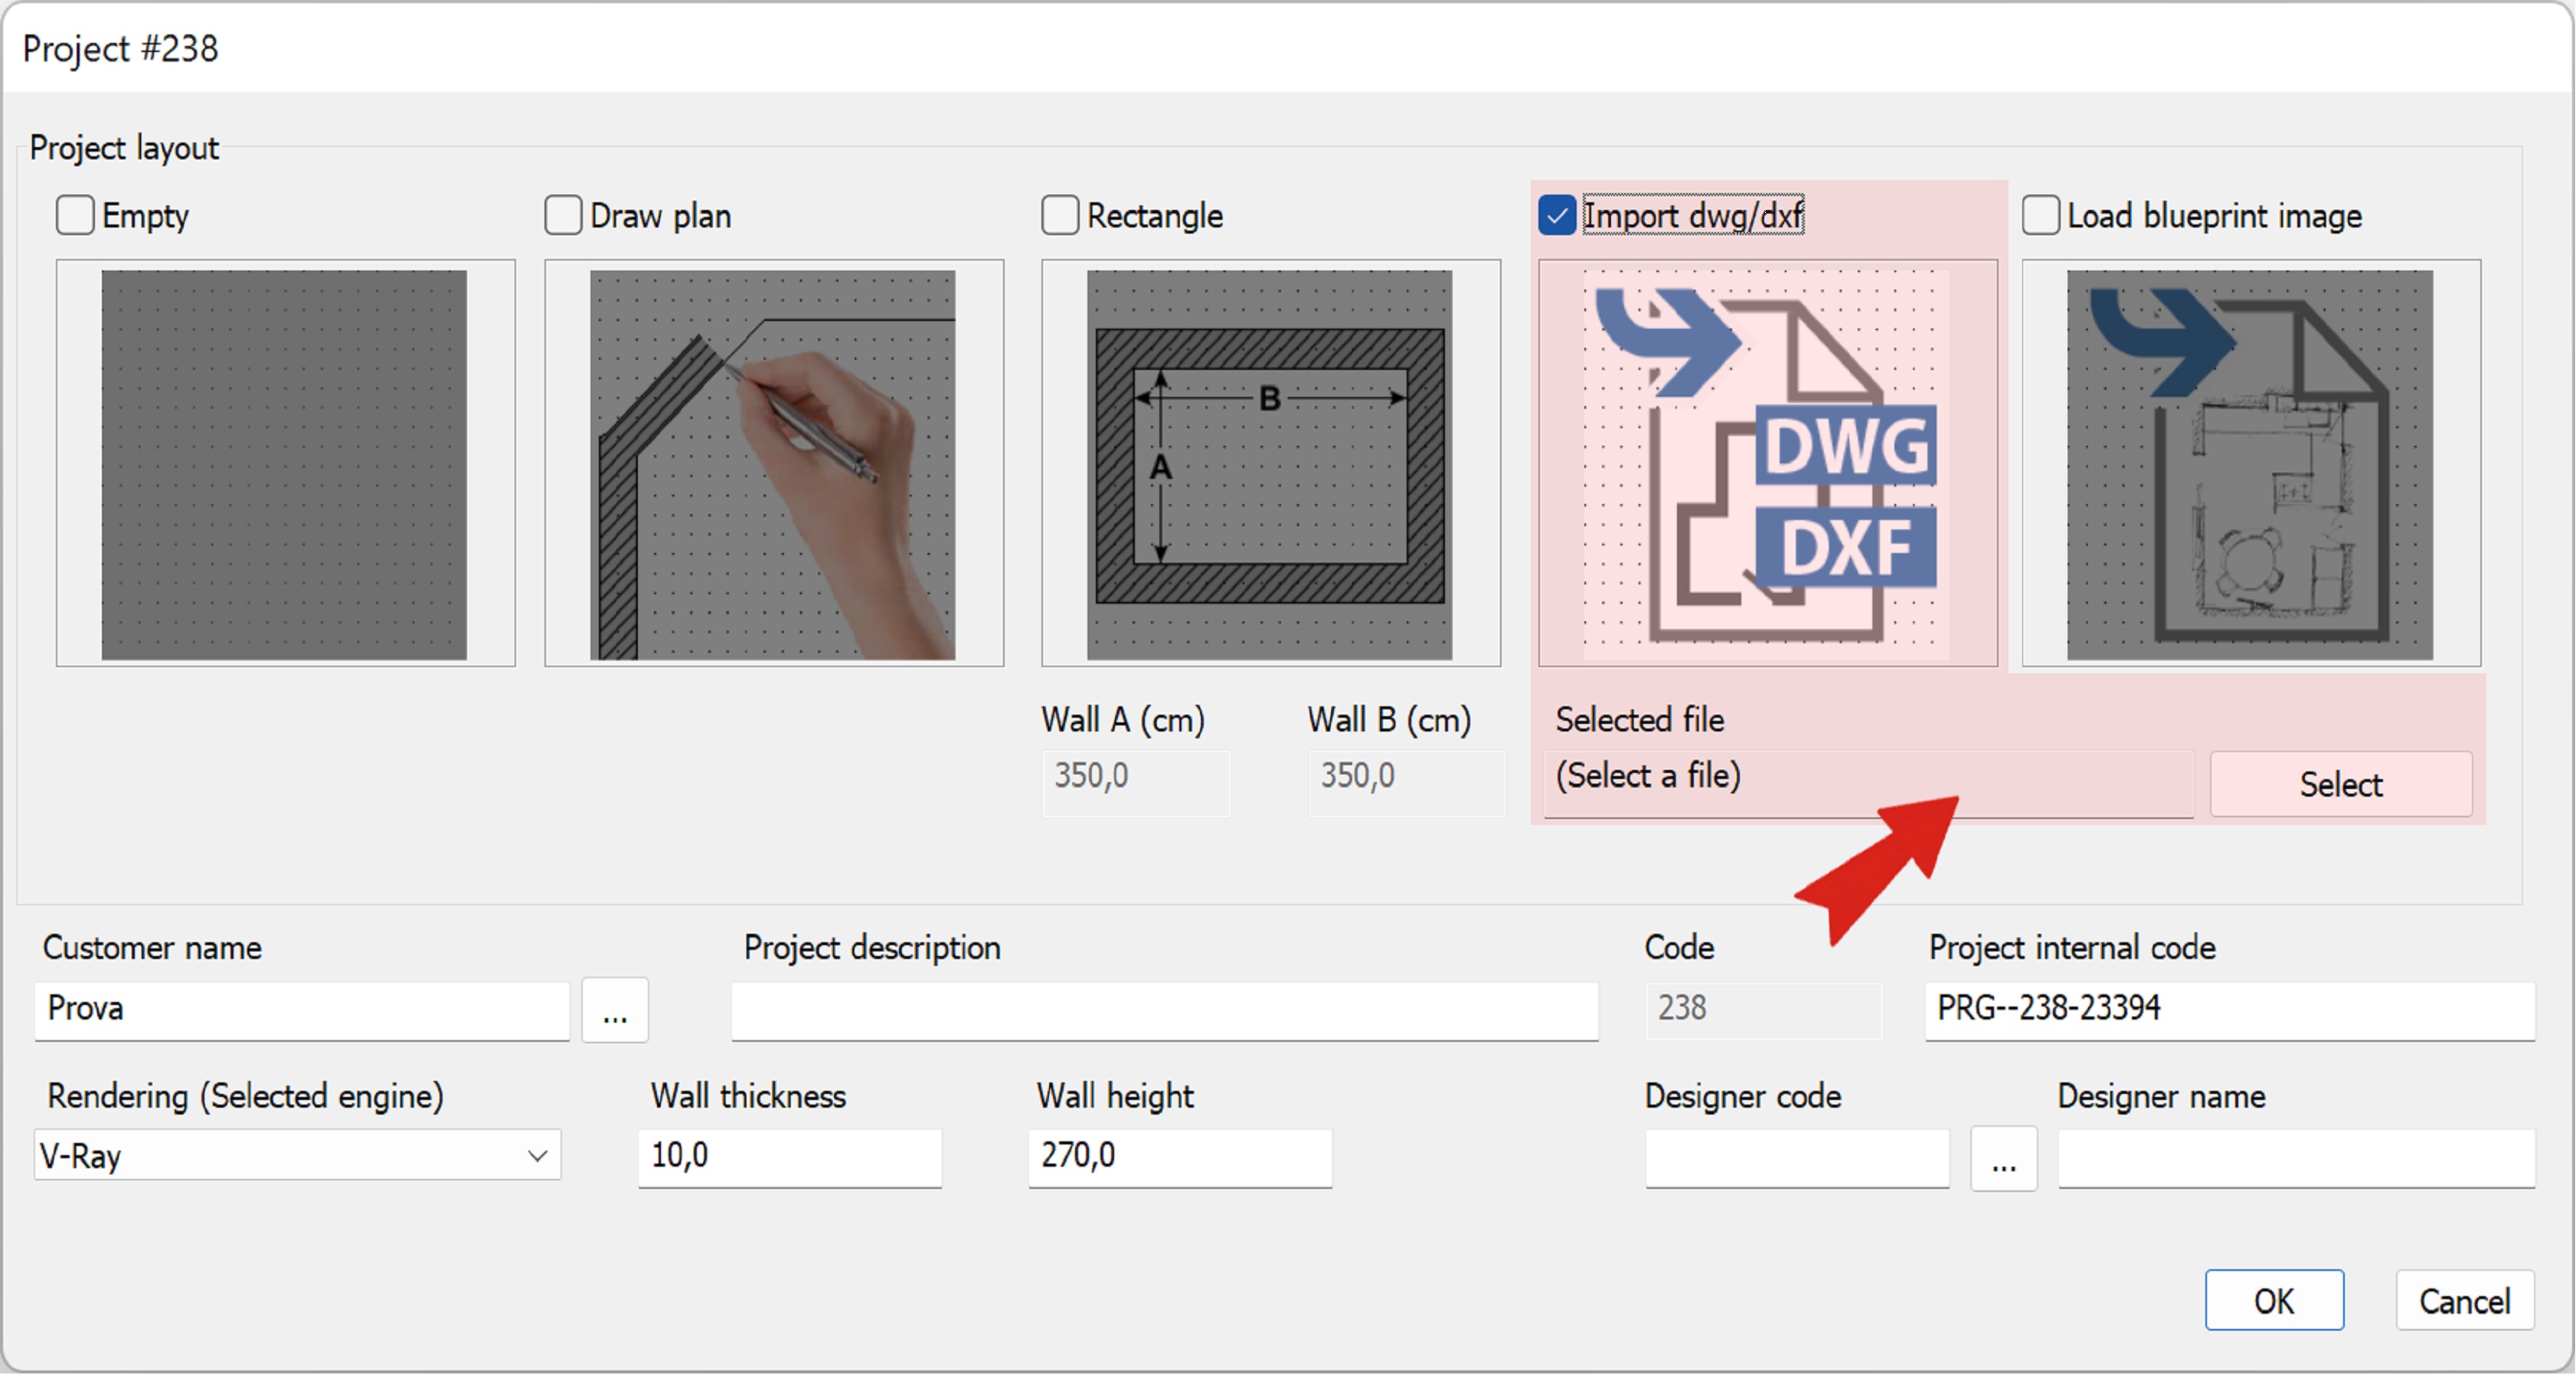Click the Wall B (cm) field
Image resolution: width=2576 pixels, height=1375 pixels.
pos(1405,783)
